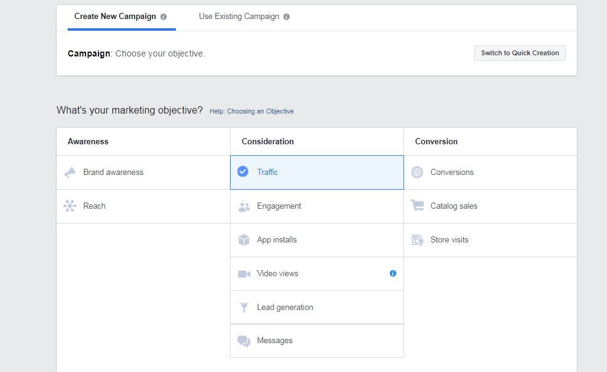
Task: Click the Store visits storefront icon
Action: pos(417,240)
